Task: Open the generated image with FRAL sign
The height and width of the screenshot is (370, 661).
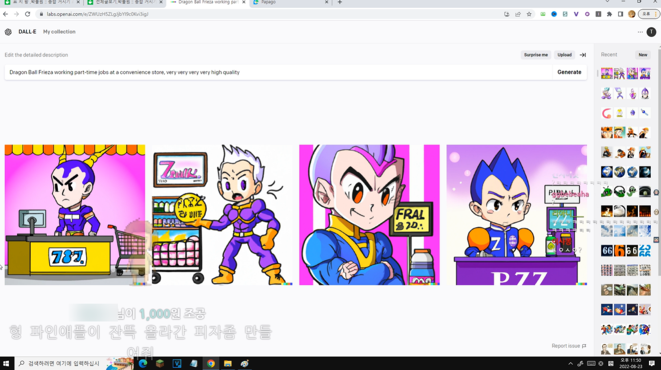Action: coord(369,215)
